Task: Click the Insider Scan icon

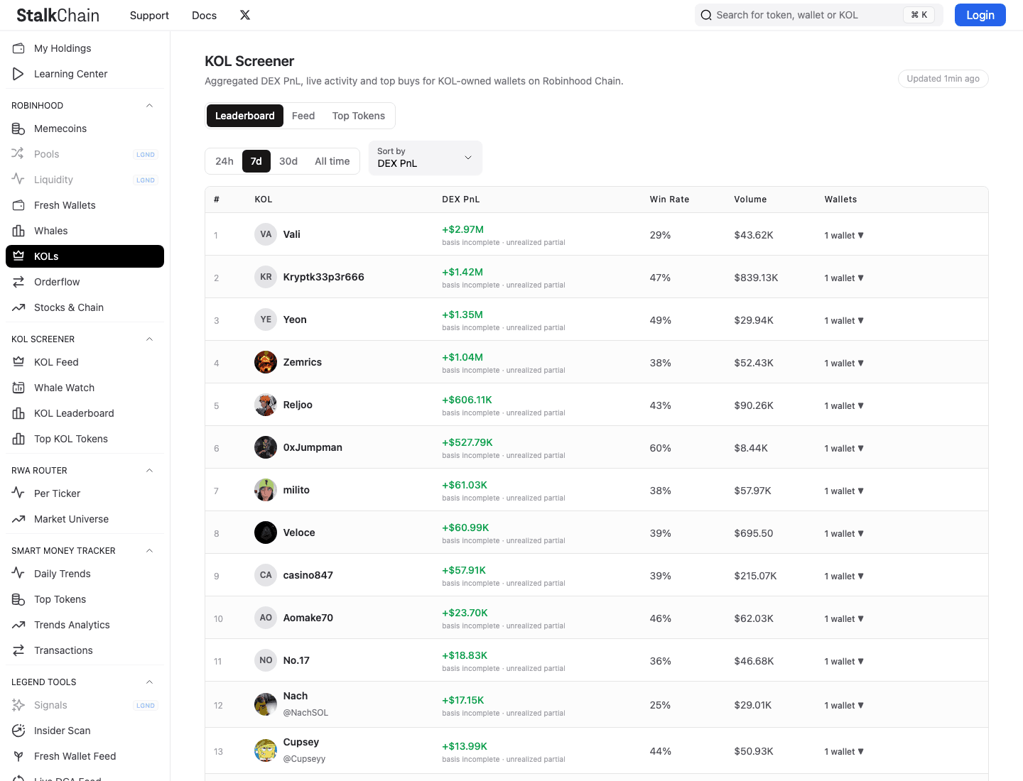Action: pos(18,731)
